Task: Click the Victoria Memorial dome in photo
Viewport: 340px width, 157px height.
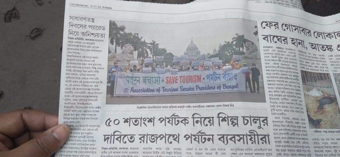Action: [192, 48]
